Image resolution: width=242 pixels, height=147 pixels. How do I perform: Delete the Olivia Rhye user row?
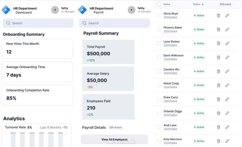[218, 16]
